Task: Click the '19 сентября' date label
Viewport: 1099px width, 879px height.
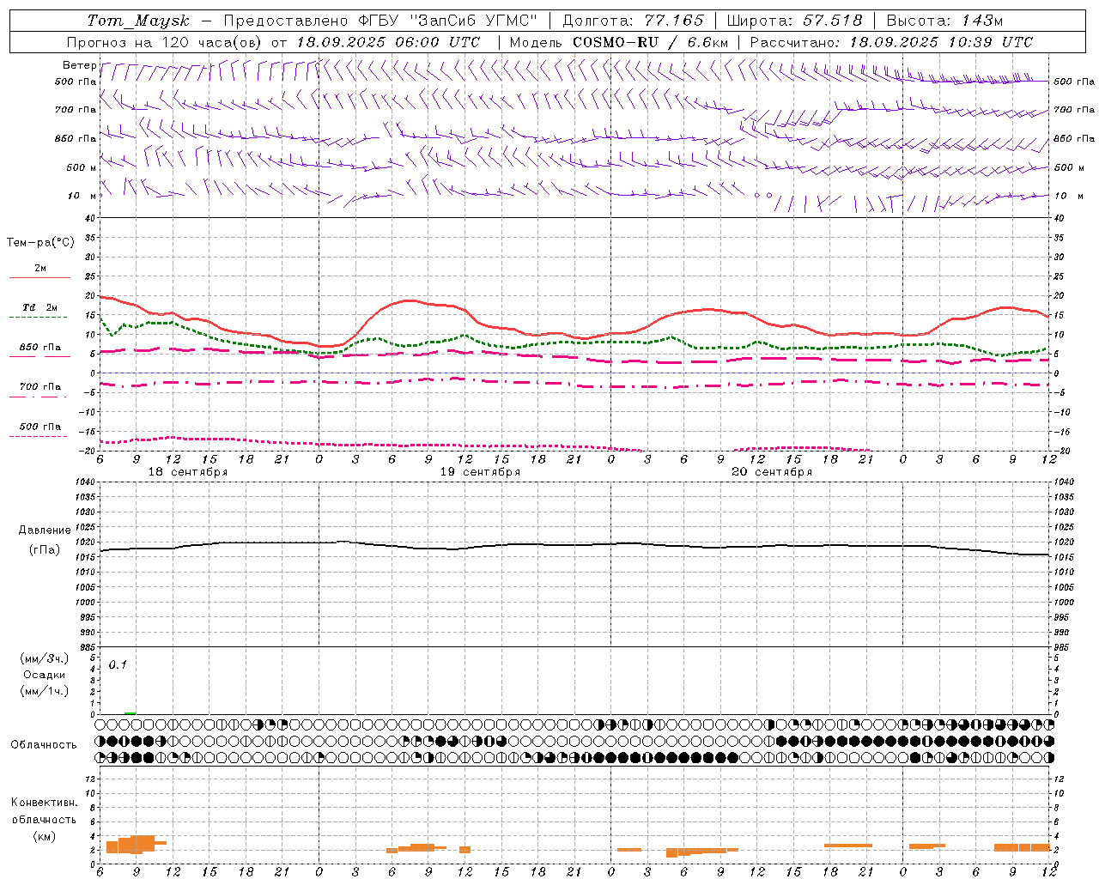Action: pos(480,472)
